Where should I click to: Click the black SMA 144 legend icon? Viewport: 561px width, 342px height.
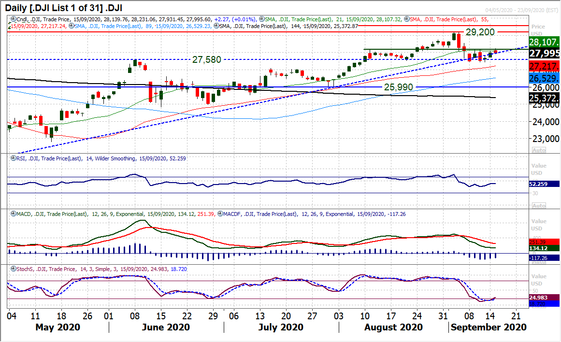[216, 26]
